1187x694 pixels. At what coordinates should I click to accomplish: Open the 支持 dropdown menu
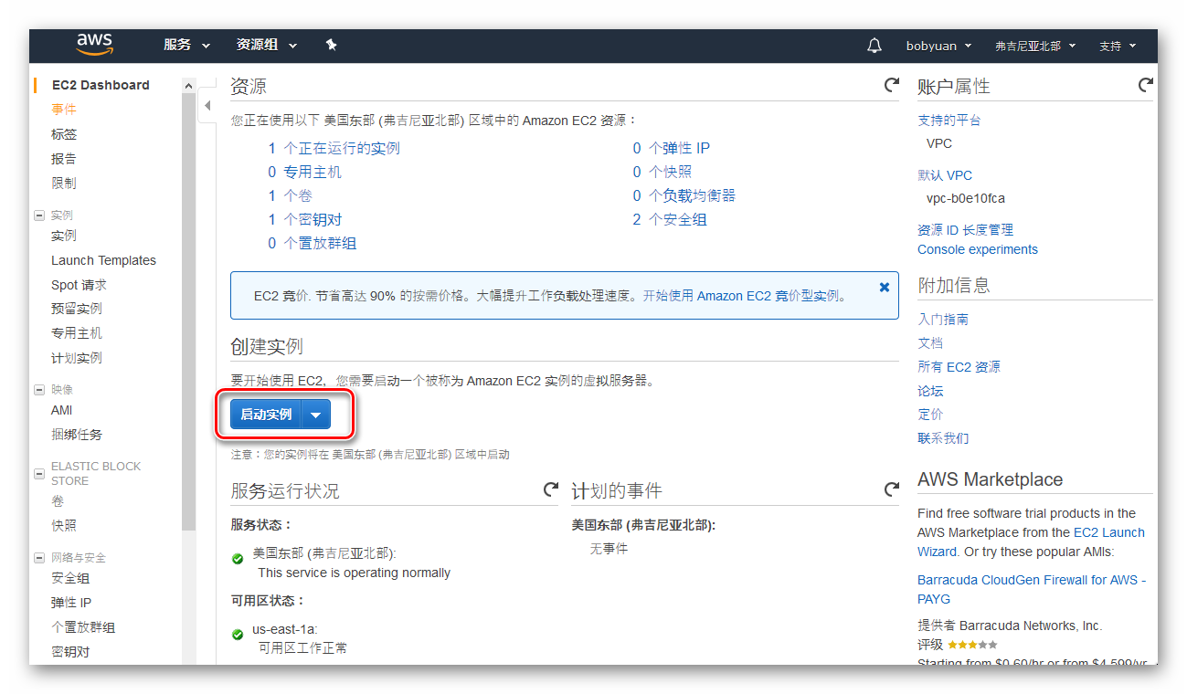(1117, 46)
